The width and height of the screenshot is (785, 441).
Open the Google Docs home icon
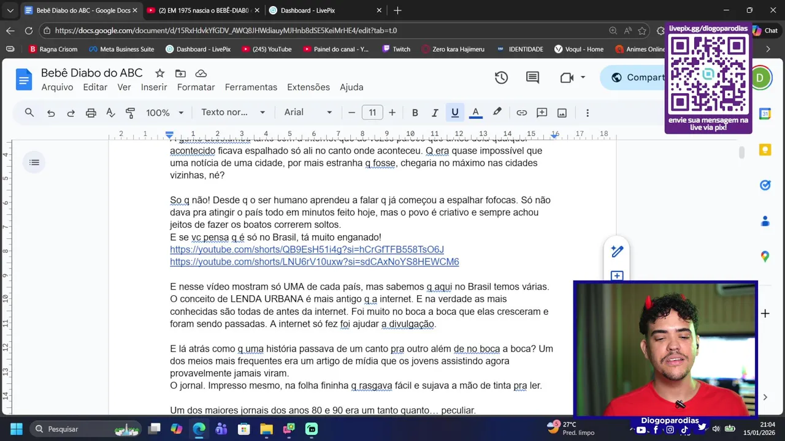pyautogui.click(x=24, y=80)
